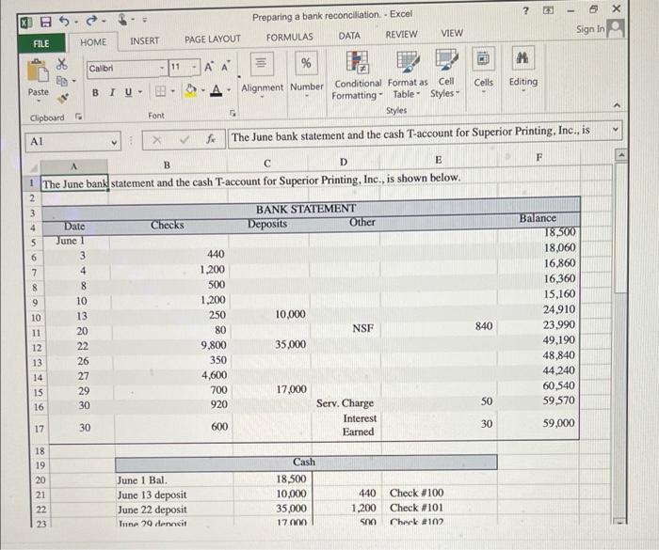Image resolution: width=659 pixels, height=550 pixels.
Task: Open the Number format group
Action: tap(307, 74)
